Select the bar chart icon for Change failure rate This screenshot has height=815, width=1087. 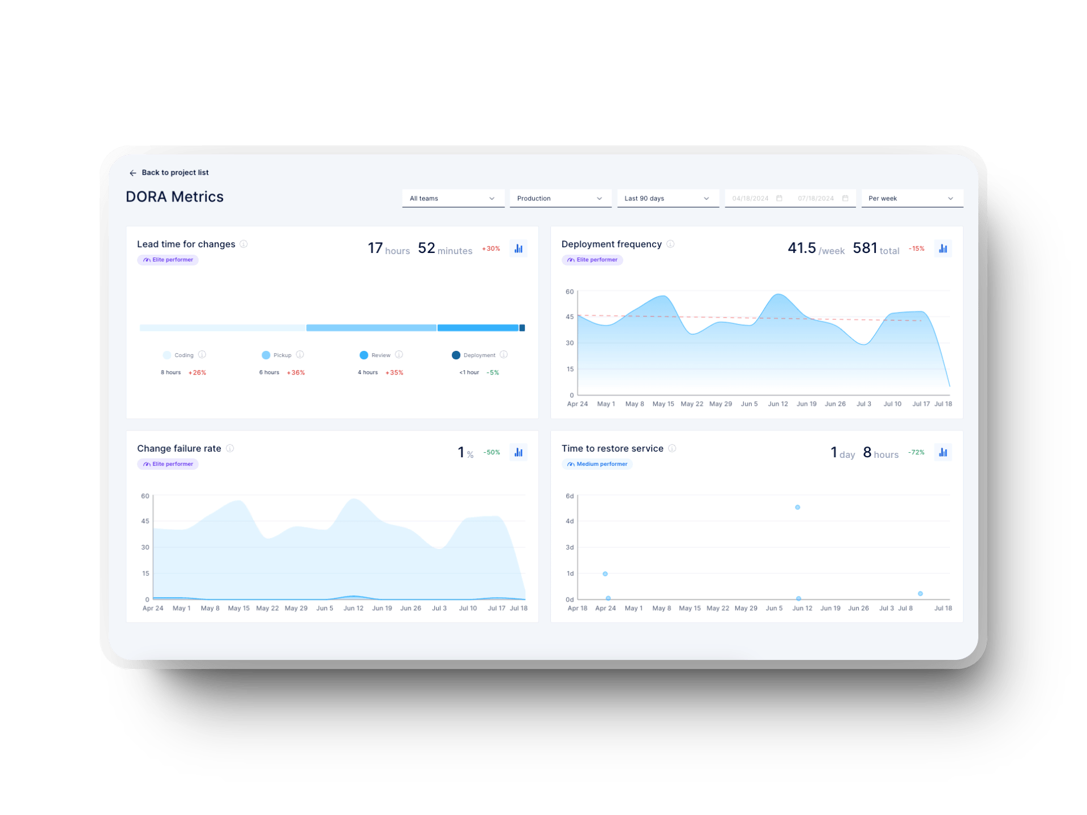tap(519, 452)
